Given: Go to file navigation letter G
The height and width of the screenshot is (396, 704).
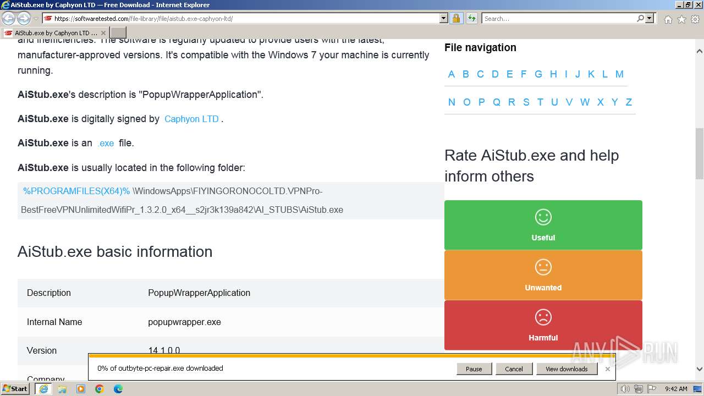Looking at the screenshot, I should tap(538, 74).
